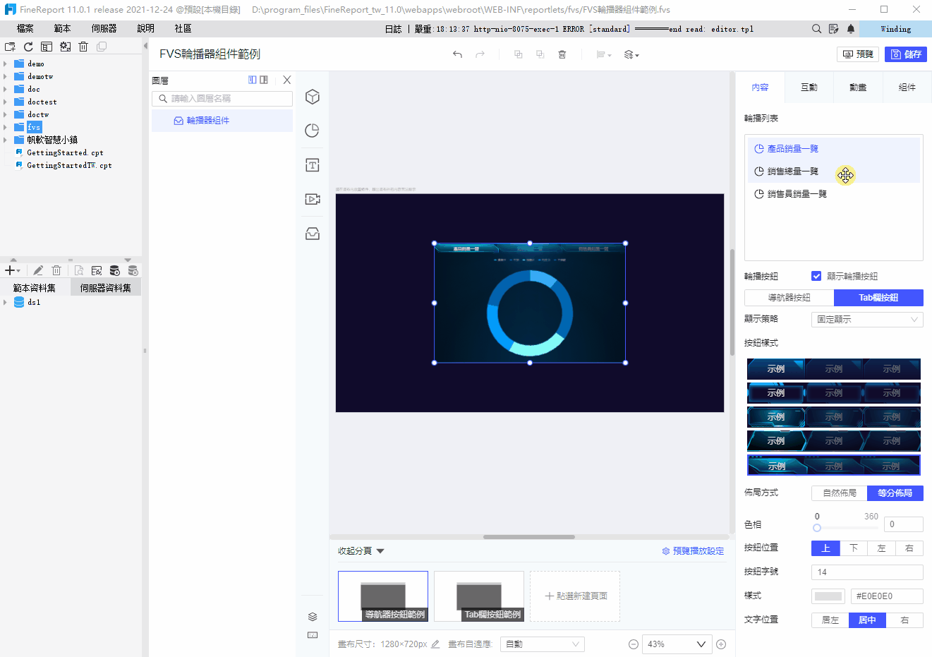Delete the selected dataset
Screen dimensions: 932x657
56,270
